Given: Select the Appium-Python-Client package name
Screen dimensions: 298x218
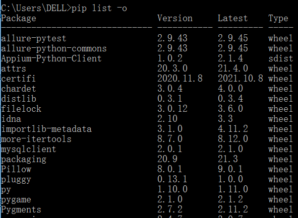Looking at the screenshot, I should tap(51, 58).
